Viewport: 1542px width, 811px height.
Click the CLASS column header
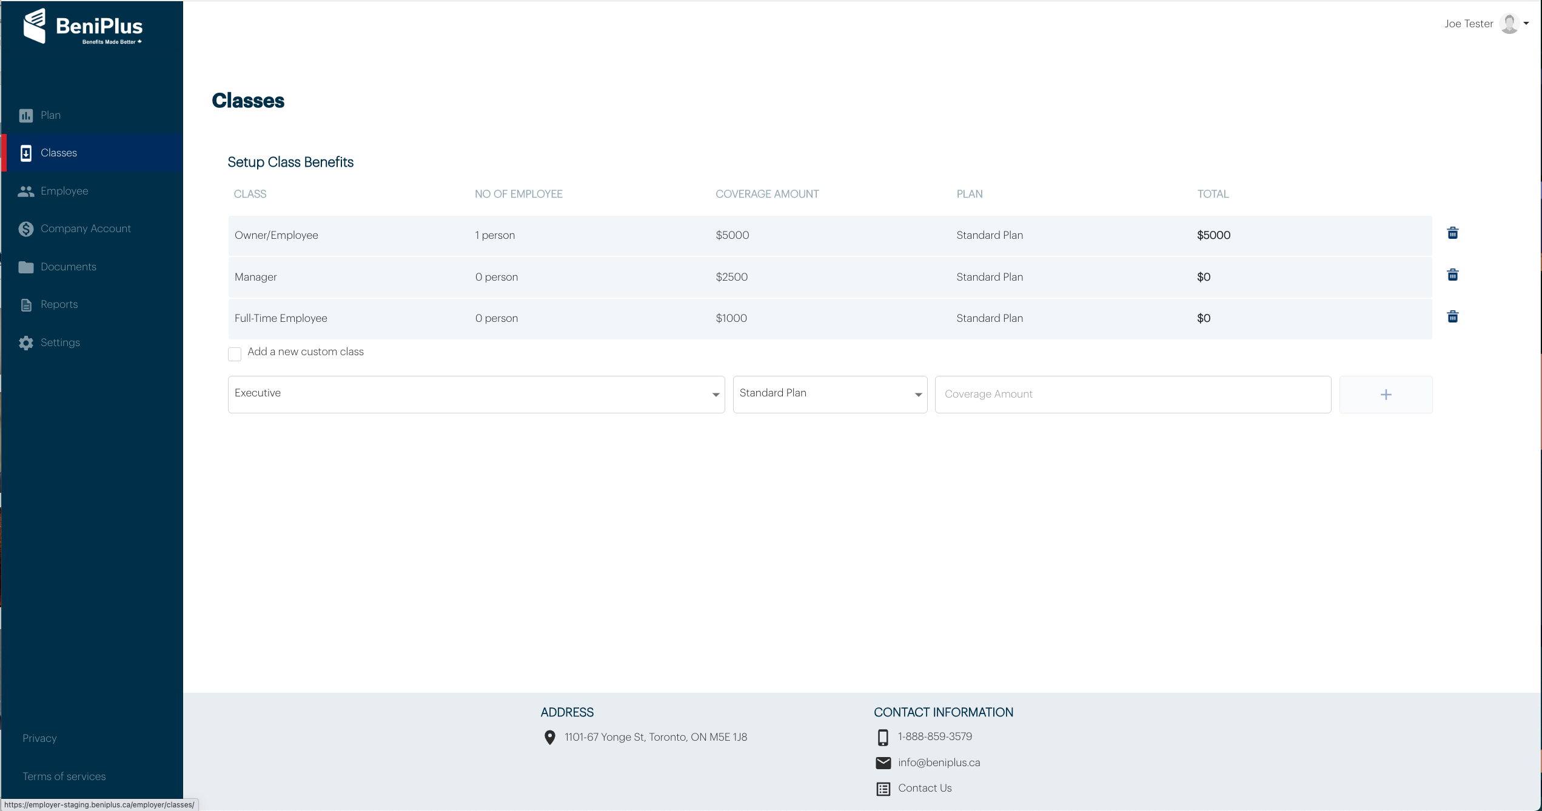tap(250, 194)
